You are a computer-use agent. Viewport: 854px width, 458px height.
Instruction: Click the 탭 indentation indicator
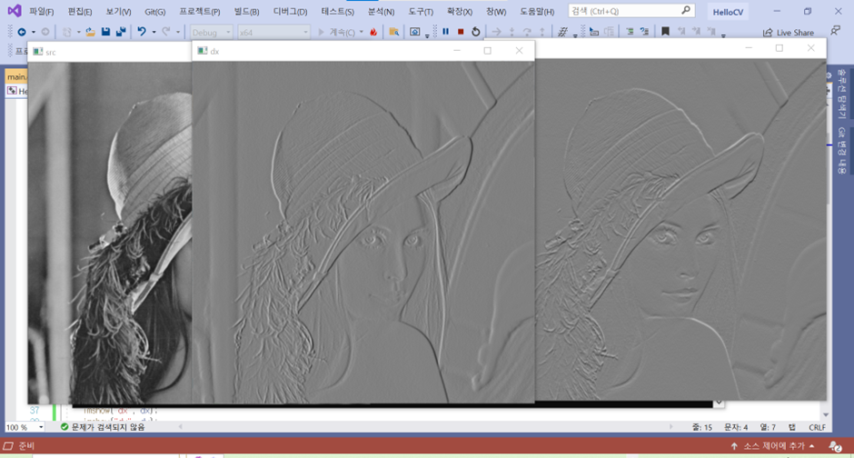click(x=792, y=427)
